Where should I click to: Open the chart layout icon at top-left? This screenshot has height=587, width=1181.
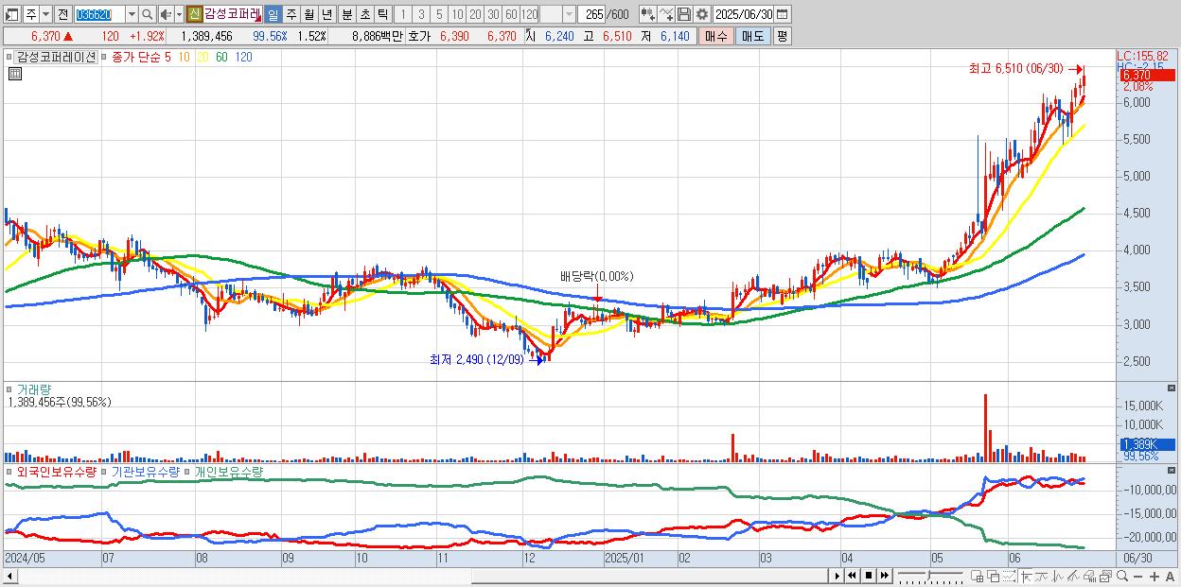click(12, 14)
